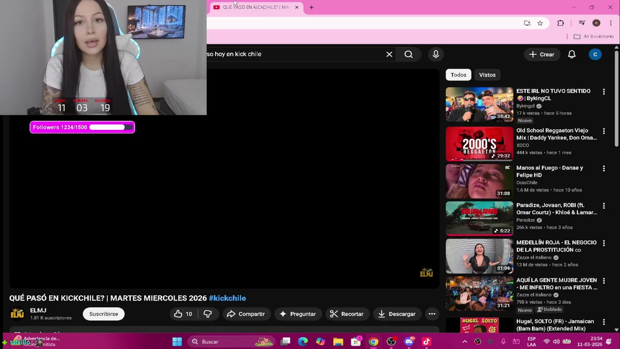
Task: Open the ELMJ channel avatar
Action: pyautogui.click(x=17, y=314)
